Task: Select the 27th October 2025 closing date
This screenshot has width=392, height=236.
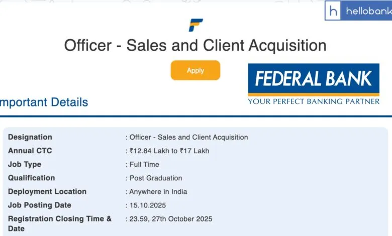Action: (171, 219)
